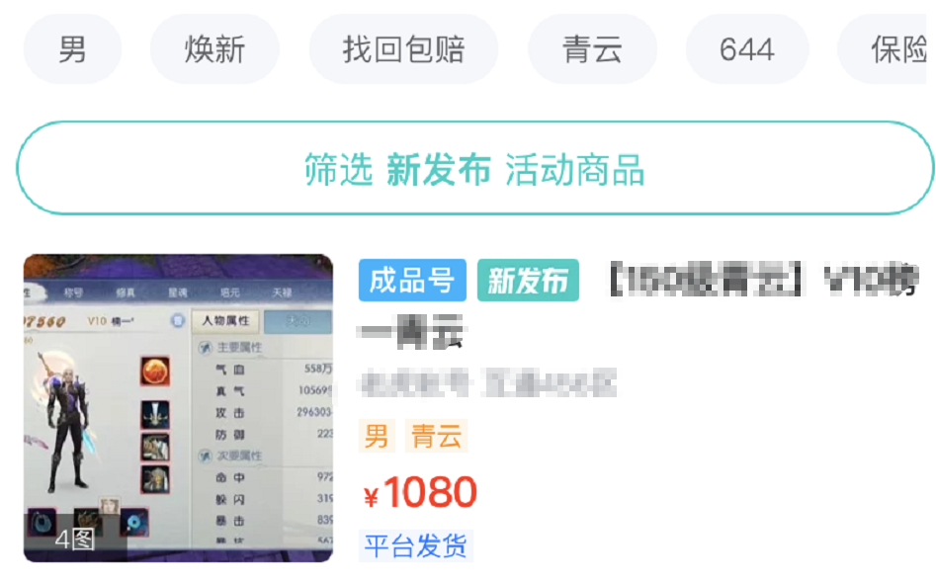
Task: Click the 平台发货 label
Action: click(x=416, y=546)
